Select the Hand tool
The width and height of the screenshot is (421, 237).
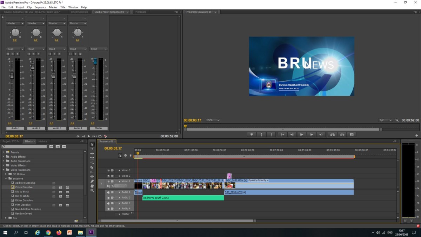click(x=92, y=185)
